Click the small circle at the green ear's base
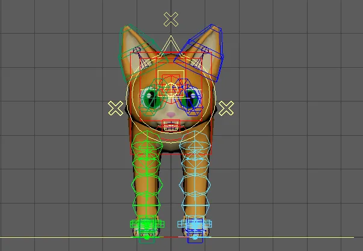 click(137, 50)
